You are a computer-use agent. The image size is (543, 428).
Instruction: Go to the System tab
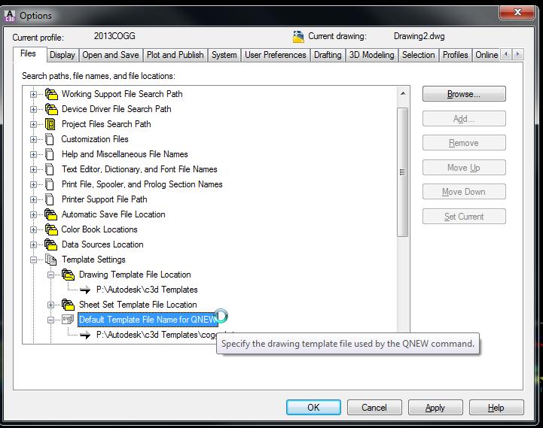pos(224,55)
